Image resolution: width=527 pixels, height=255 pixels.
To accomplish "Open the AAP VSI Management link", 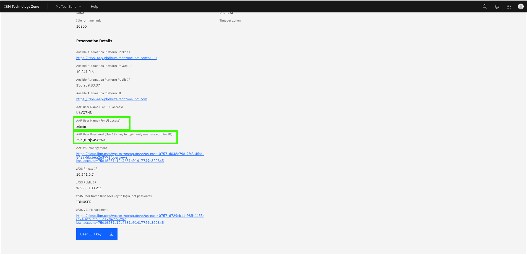I will [x=140, y=157].
